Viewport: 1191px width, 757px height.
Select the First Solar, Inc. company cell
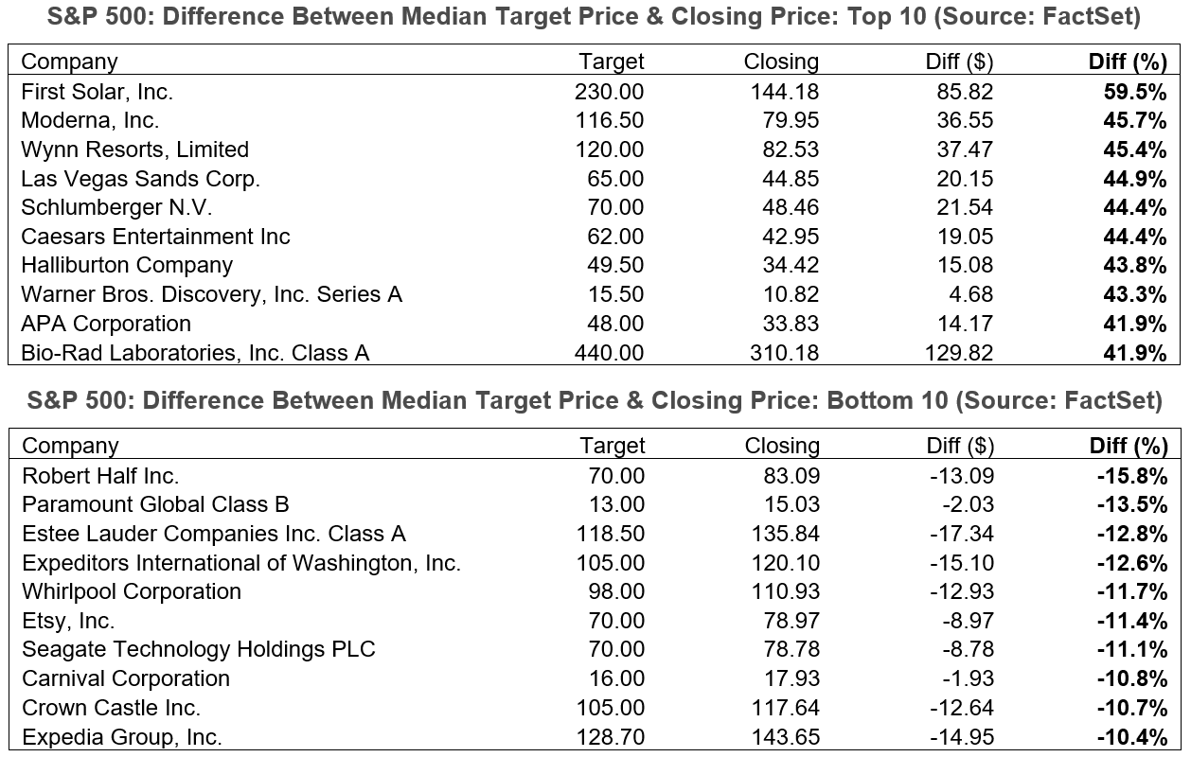(98, 91)
